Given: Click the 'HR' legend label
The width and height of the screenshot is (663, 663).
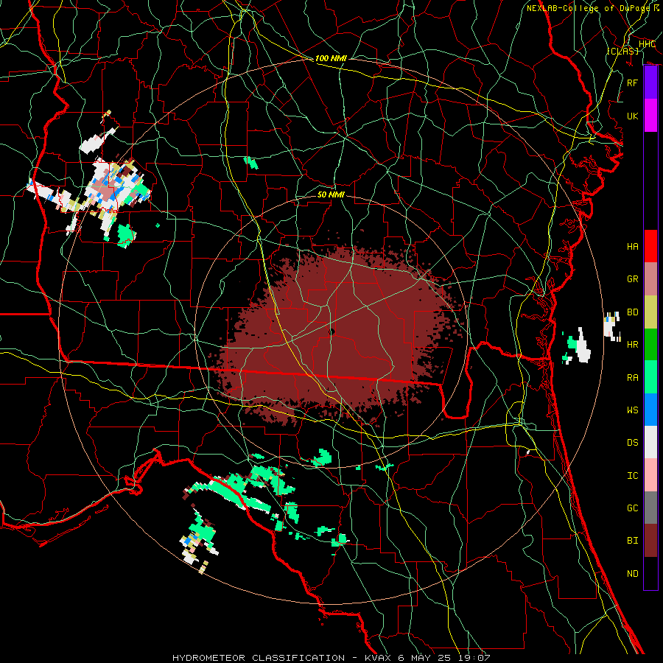Looking at the screenshot, I should click(x=632, y=345).
